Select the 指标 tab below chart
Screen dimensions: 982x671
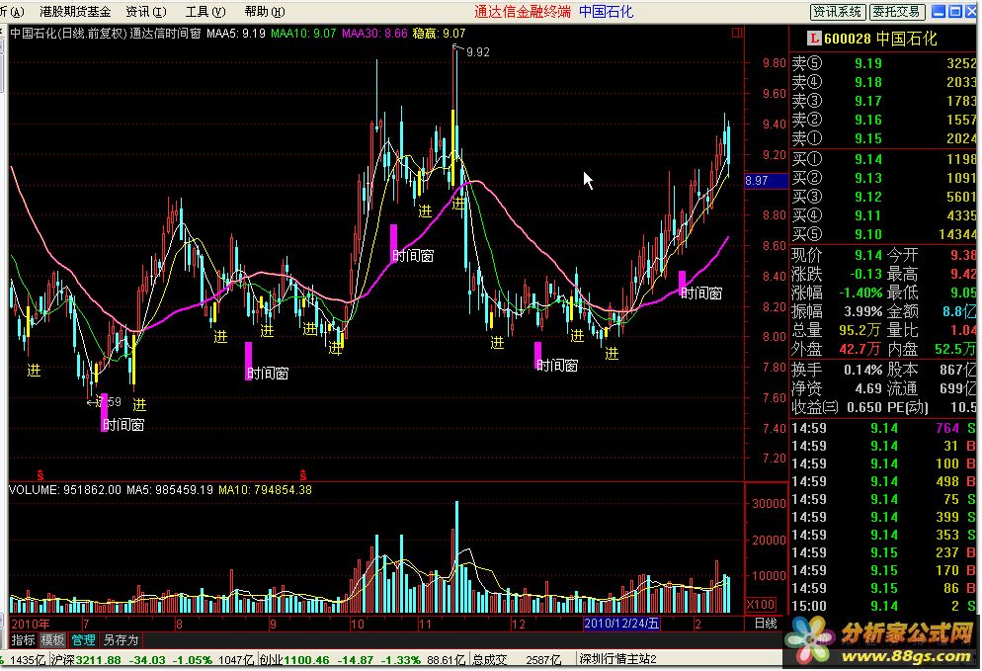(23, 639)
